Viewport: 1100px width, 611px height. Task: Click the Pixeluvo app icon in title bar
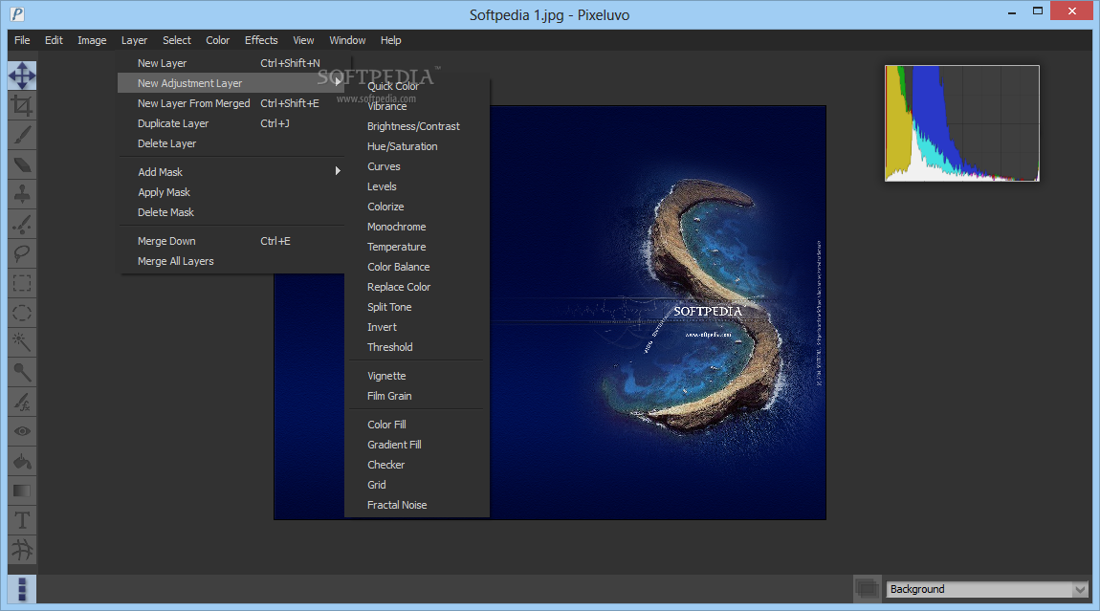pos(17,14)
